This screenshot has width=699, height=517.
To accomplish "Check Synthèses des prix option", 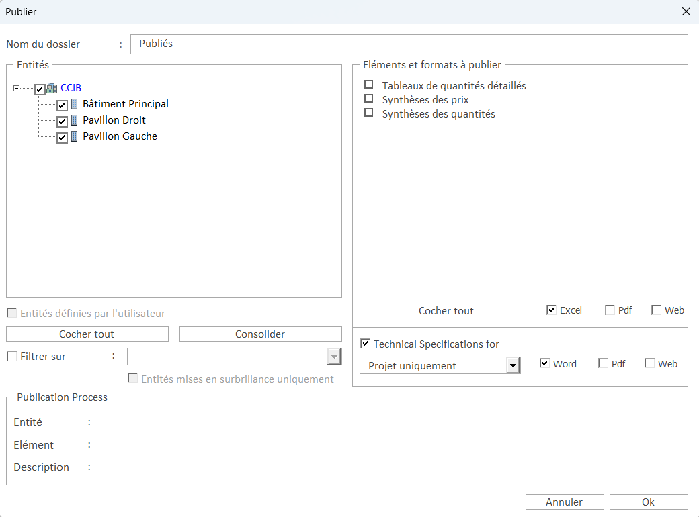I will point(369,99).
